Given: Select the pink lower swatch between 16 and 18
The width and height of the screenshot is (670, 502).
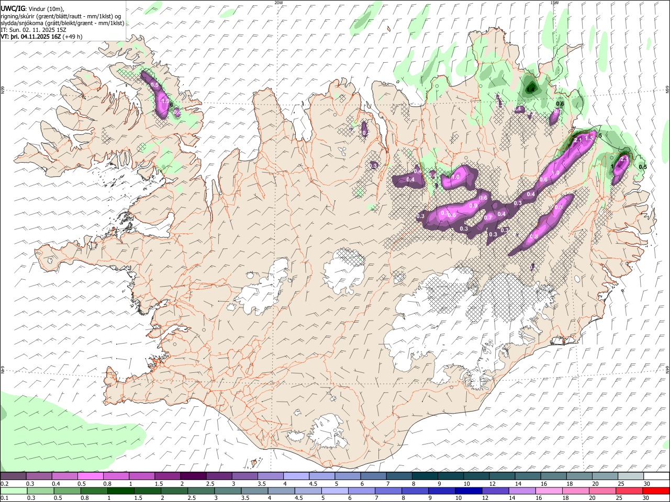Looking at the screenshot, I should (549, 490).
